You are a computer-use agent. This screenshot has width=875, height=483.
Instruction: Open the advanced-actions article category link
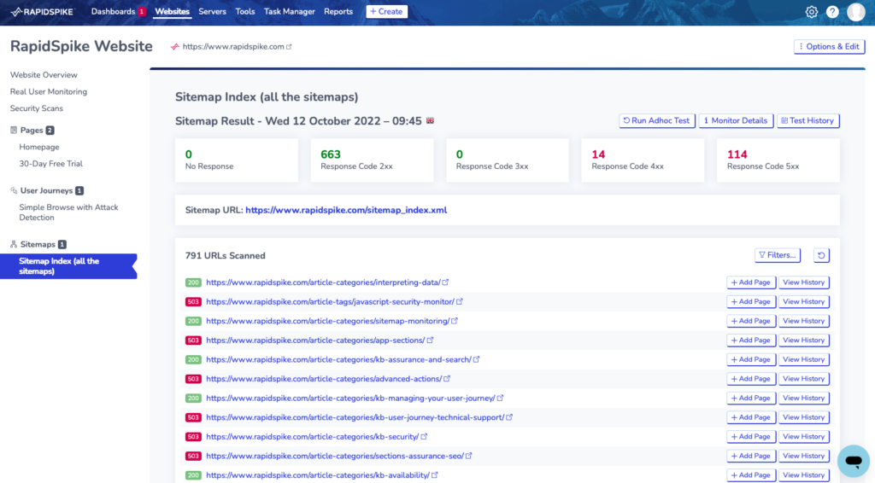[324, 379]
